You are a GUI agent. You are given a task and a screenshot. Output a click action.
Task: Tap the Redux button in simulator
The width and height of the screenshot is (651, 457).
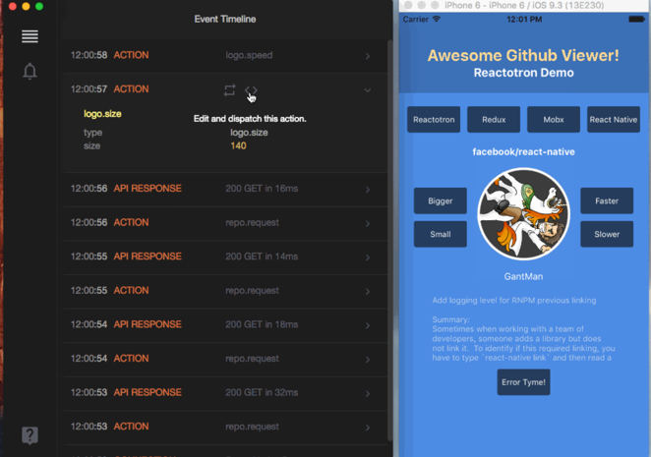click(494, 120)
